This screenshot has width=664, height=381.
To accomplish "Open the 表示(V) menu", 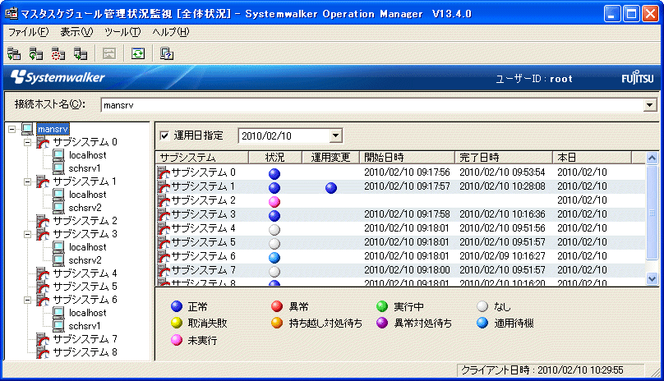I will point(76,32).
